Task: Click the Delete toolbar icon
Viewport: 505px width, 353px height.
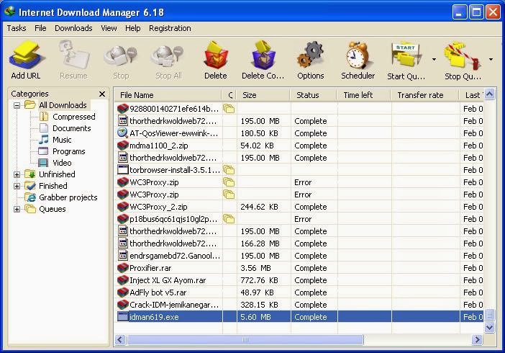Action: point(216,55)
